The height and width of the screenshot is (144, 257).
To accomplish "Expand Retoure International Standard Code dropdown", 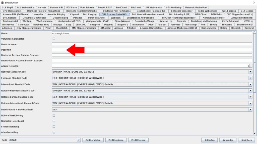I will click(250, 103).
